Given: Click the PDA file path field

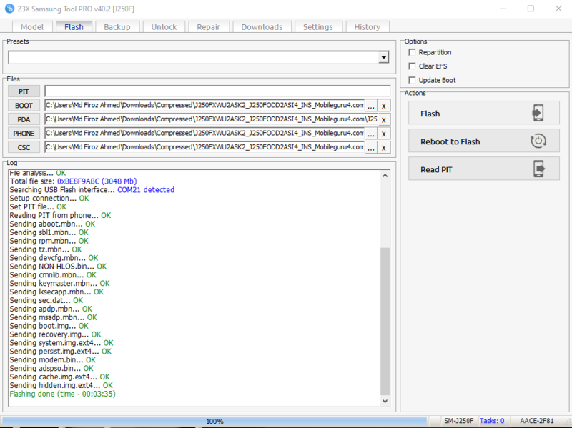Looking at the screenshot, I should 211,119.
